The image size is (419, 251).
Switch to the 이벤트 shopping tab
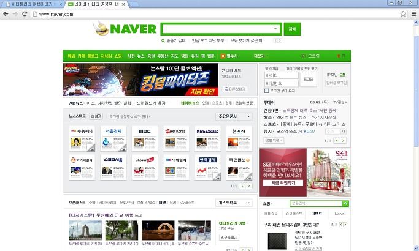click(317, 214)
